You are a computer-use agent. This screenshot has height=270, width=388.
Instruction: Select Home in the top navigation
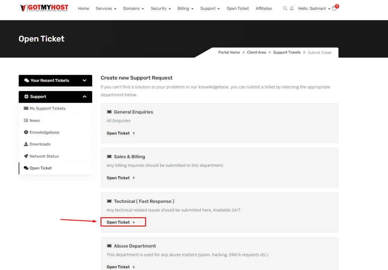83,8
